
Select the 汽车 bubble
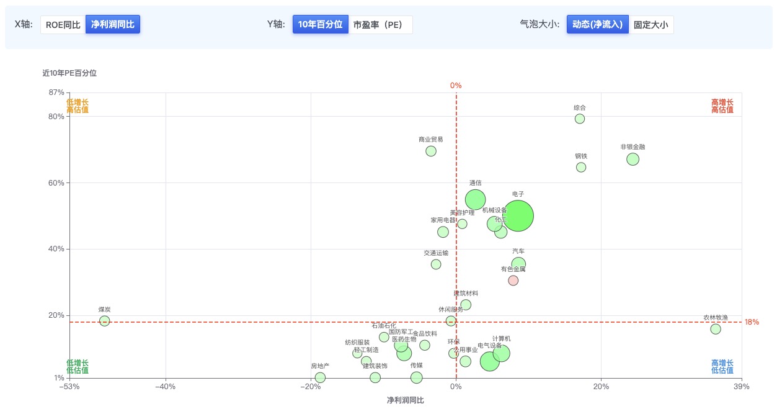[518, 264]
